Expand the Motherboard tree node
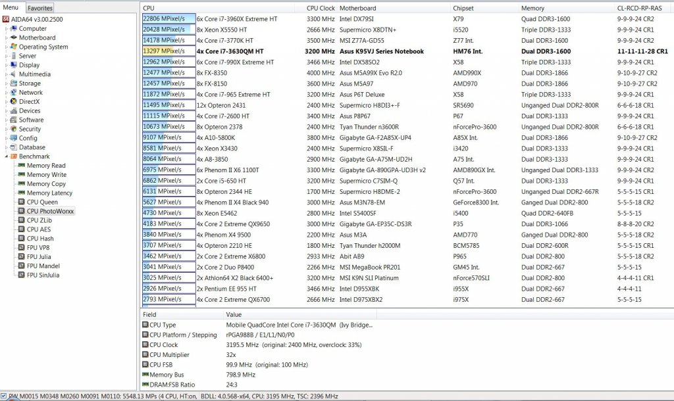This screenshot has width=674, height=401. pos(6,37)
